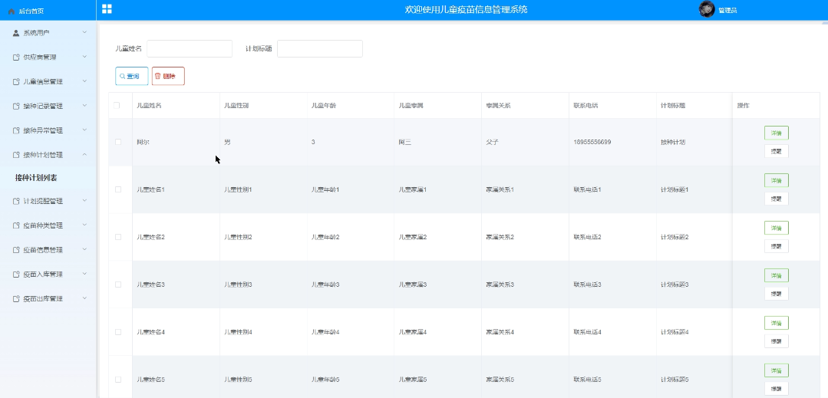Click the 儿童年龄 column header
The width and height of the screenshot is (828, 398).
[324, 106]
